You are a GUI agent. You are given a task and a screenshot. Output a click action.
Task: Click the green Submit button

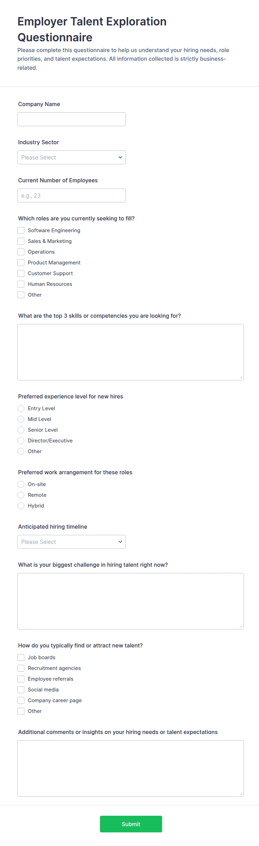[x=131, y=824]
